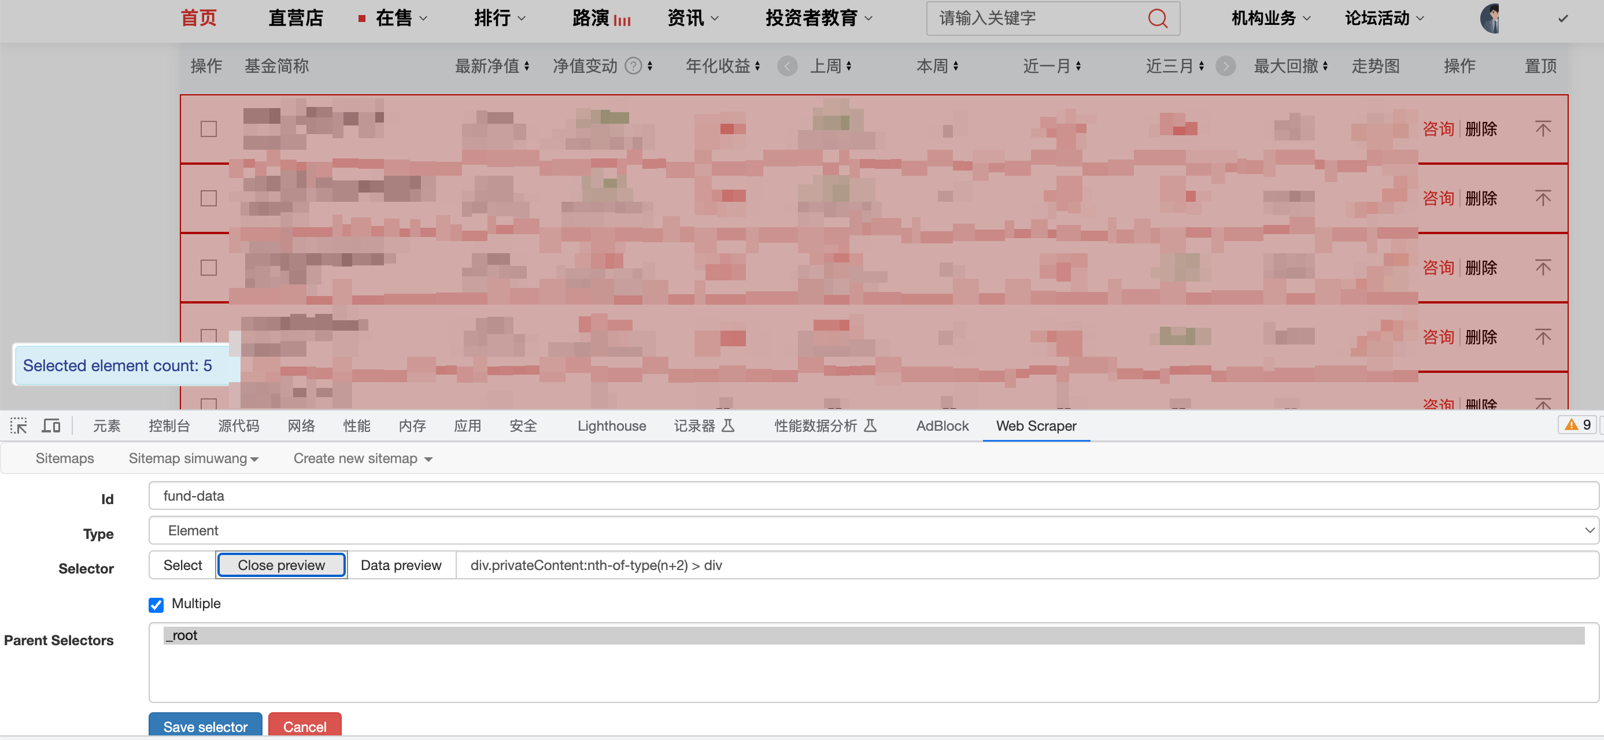Screen dimensions: 1604x740
Task: Check the second fund row checkbox
Action: pos(209,198)
